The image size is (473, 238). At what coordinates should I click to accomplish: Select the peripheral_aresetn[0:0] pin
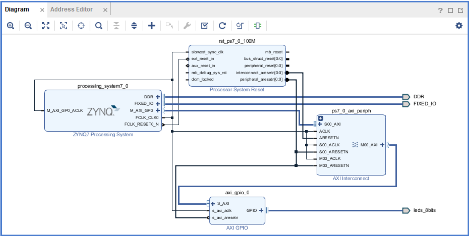coord(261,79)
